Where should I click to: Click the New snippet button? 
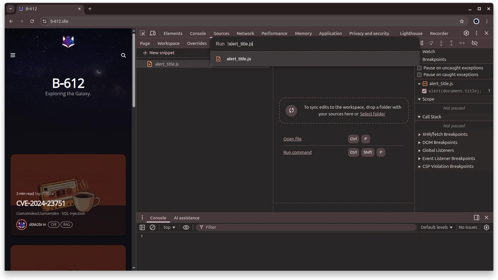tap(158, 53)
